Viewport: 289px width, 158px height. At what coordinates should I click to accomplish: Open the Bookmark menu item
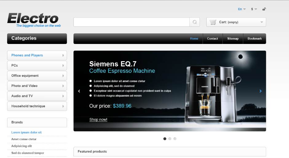pos(255,38)
